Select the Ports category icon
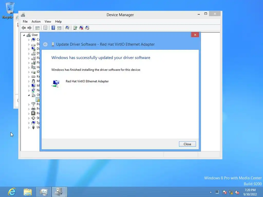Image resolution: width=263 pixels, height=197 pixels. click(x=33, y=104)
